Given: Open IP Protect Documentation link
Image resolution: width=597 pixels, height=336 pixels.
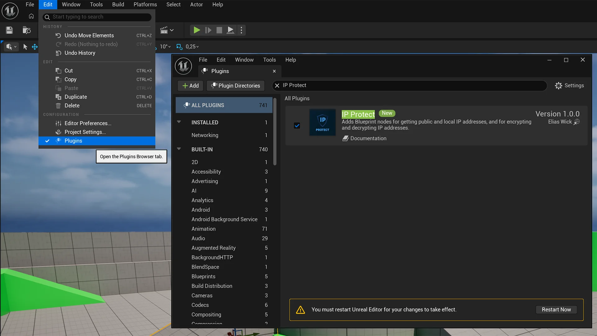Looking at the screenshot, I should click(x=364, y=138).
